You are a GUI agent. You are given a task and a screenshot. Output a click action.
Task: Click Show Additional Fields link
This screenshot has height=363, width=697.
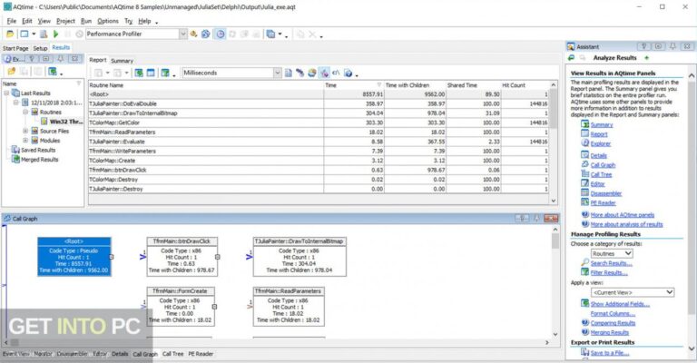point(620,304)
